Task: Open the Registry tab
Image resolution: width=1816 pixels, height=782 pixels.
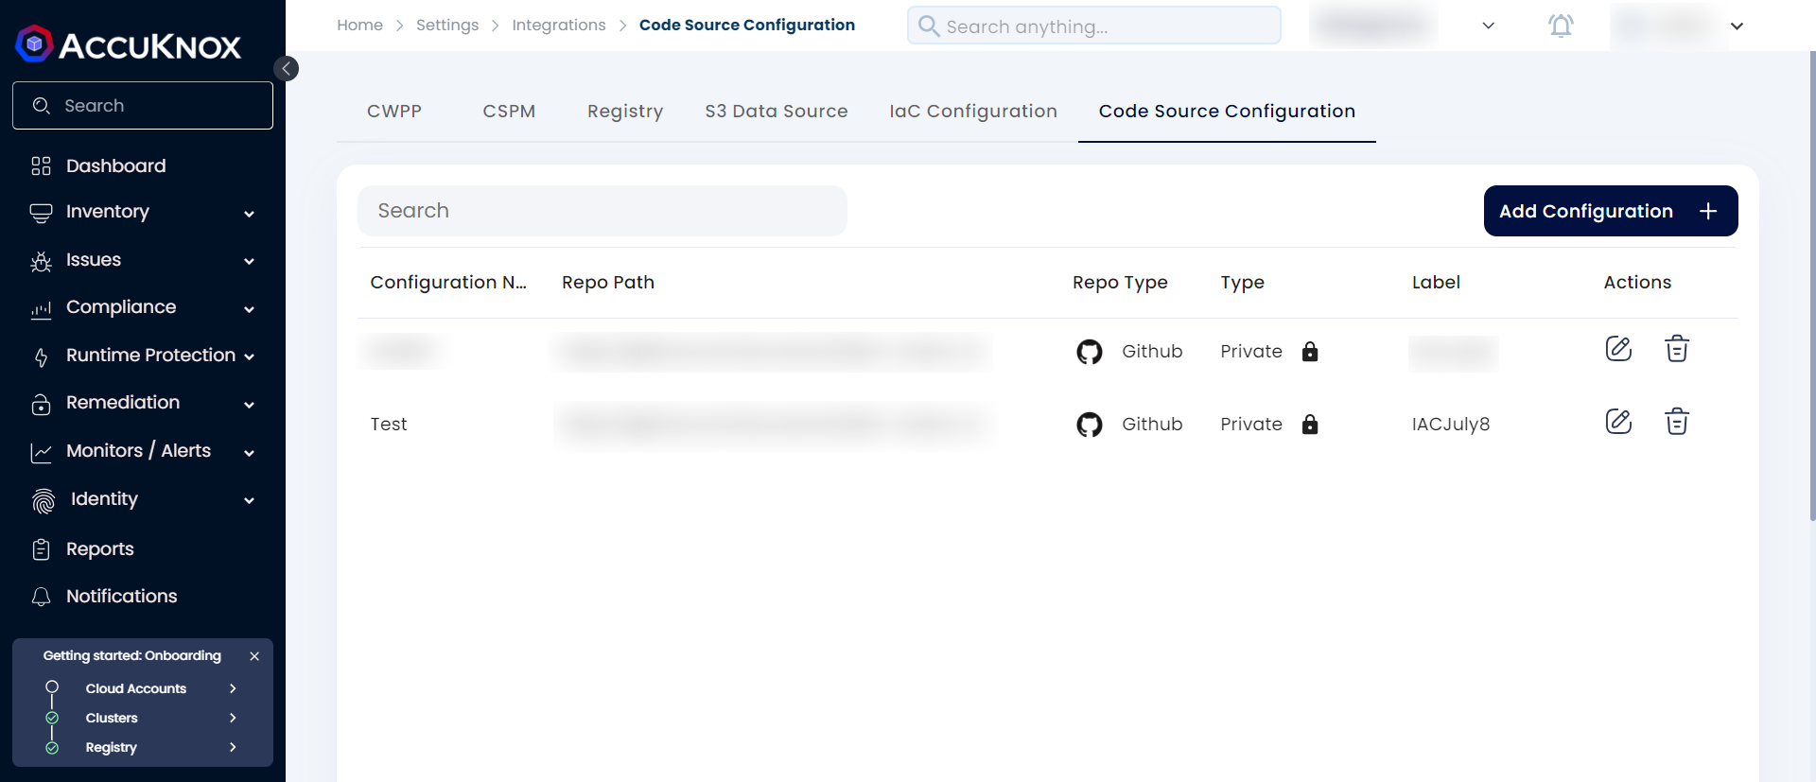Action: pyautogui.click(x=625, y=112)
